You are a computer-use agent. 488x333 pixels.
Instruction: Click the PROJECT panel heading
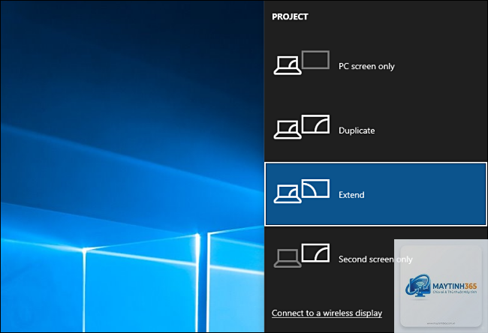tap(290, 16)
